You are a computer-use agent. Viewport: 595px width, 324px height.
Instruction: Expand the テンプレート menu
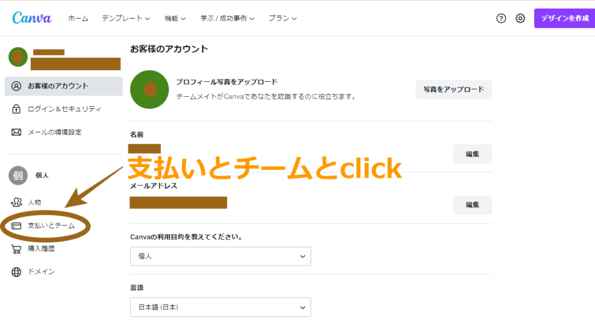pos(126,18)
